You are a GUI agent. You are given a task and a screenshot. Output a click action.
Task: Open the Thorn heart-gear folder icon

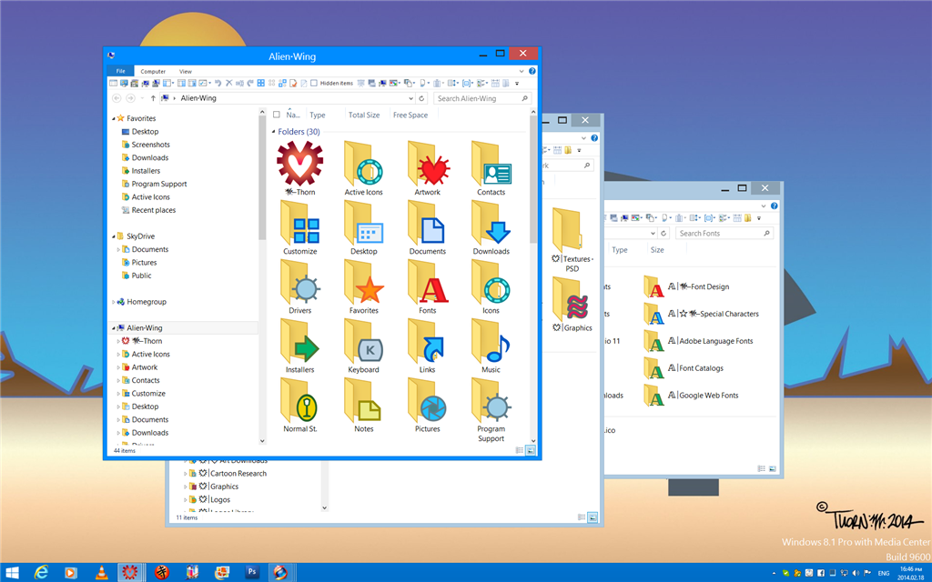300,163
